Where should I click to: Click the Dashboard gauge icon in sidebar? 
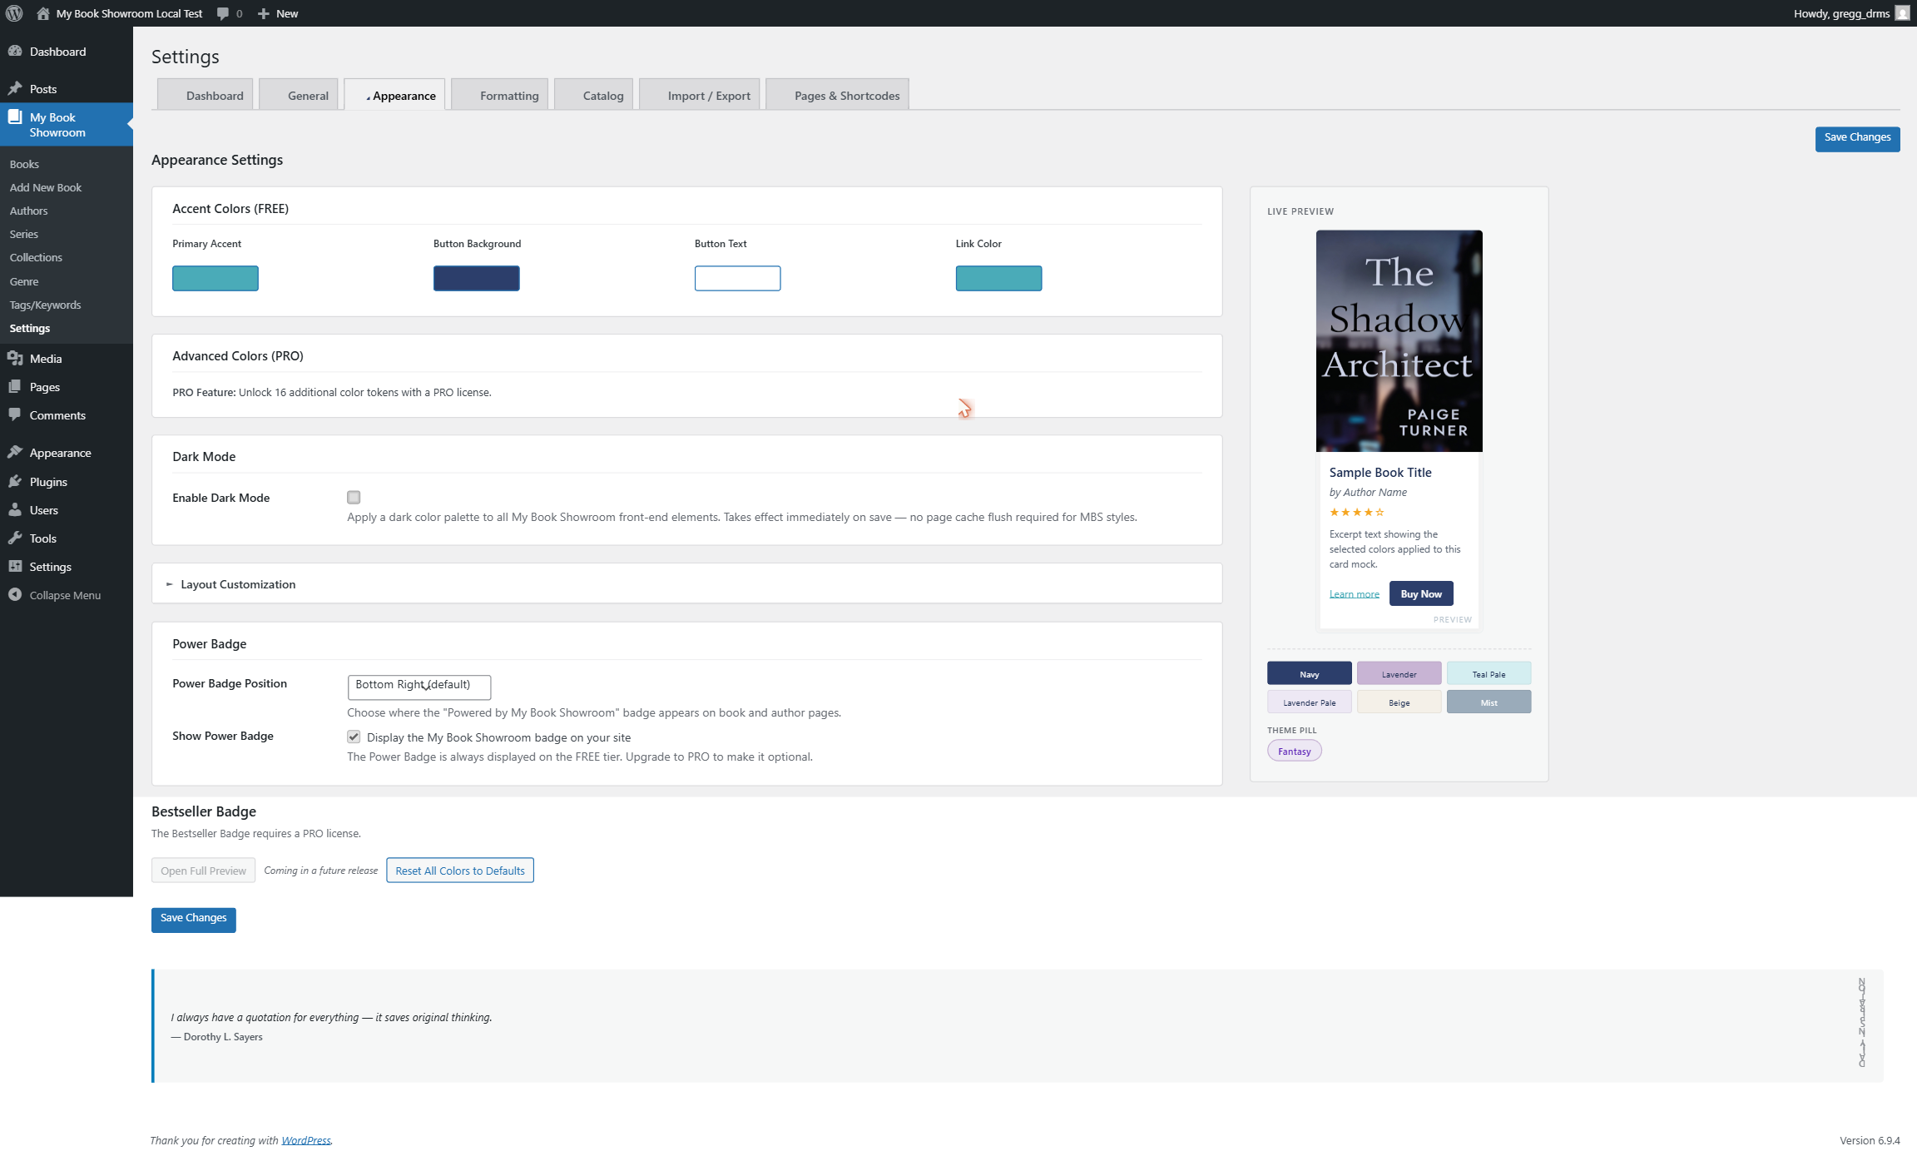[x=15, y=51]
